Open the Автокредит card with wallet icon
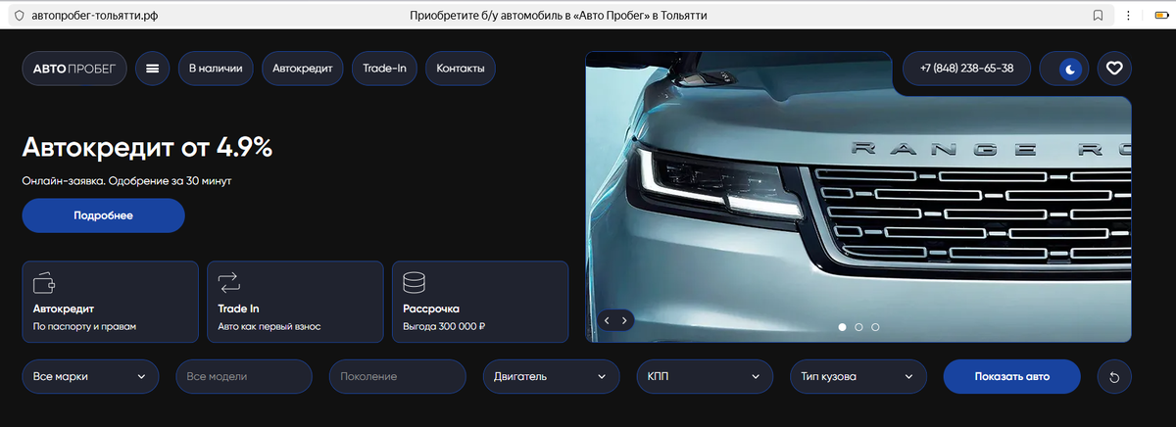This screenshot has width=1176, height=427. tap(110, 302)
